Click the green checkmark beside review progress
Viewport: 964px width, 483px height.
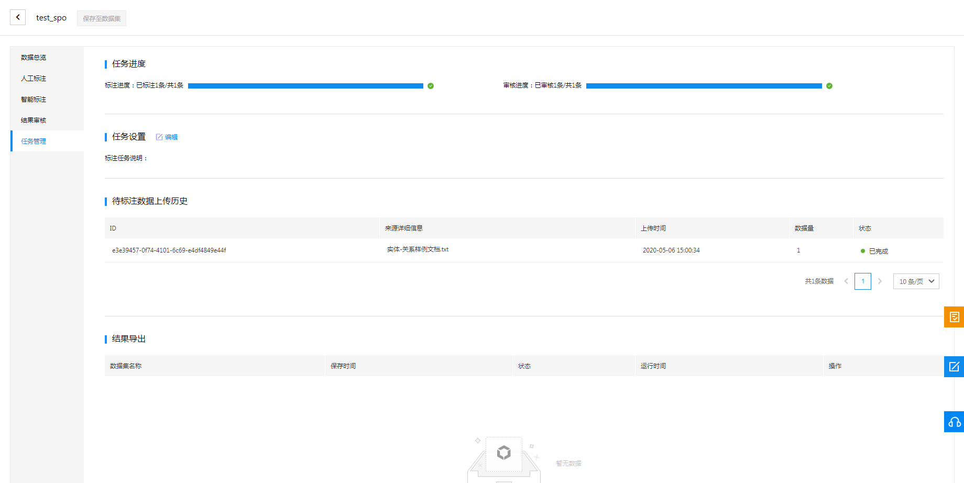coord(829,86)
